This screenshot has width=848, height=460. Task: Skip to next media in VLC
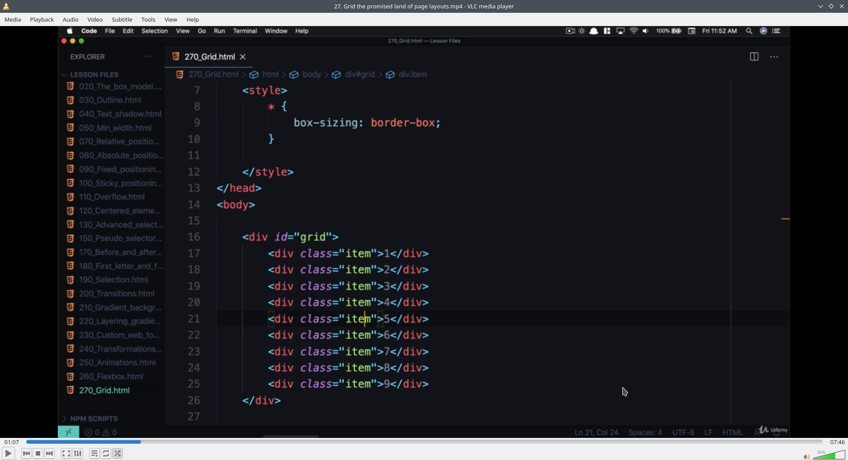(x=49, y=453)
